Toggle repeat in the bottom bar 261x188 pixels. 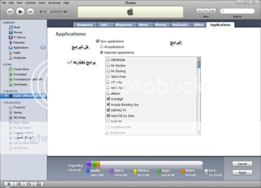point(29,184)
